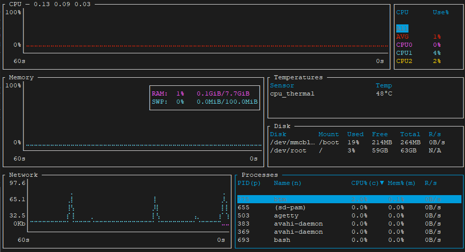Select the All entry in CPU legend
This screenshot has width=465, height=252.
pos(402,28)
